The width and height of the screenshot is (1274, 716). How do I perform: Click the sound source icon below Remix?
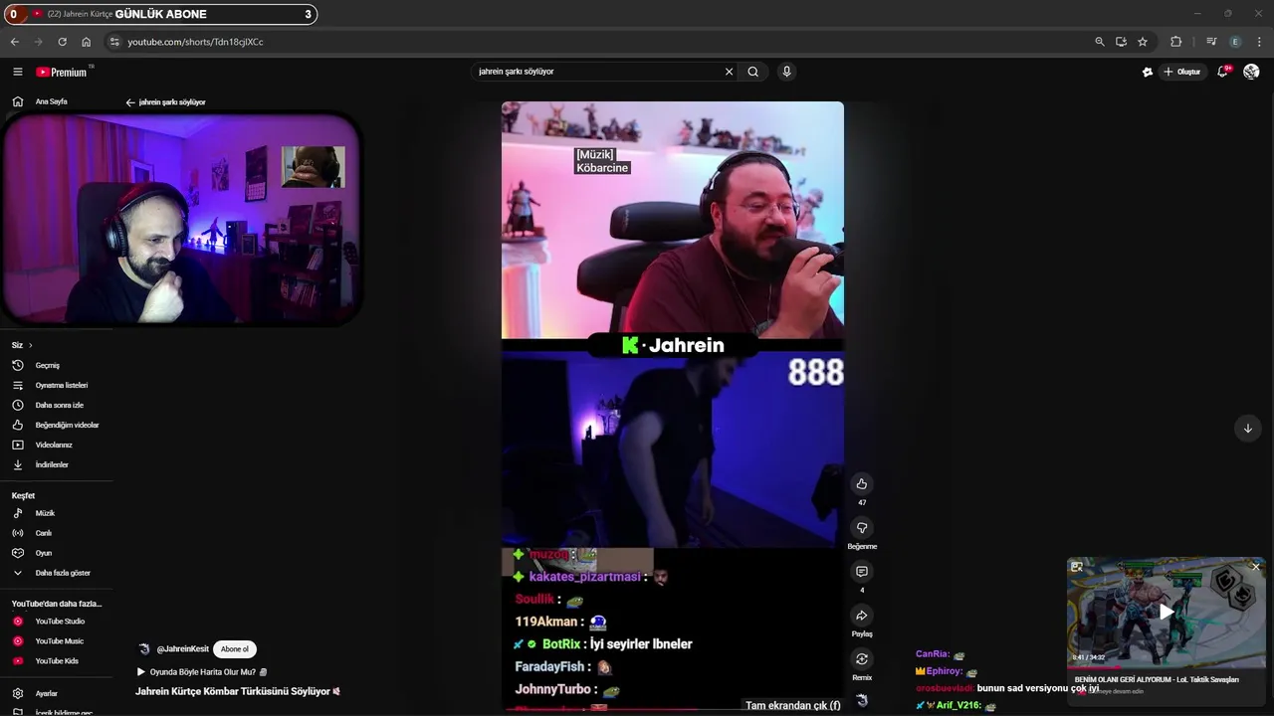[x=862, y=700]
